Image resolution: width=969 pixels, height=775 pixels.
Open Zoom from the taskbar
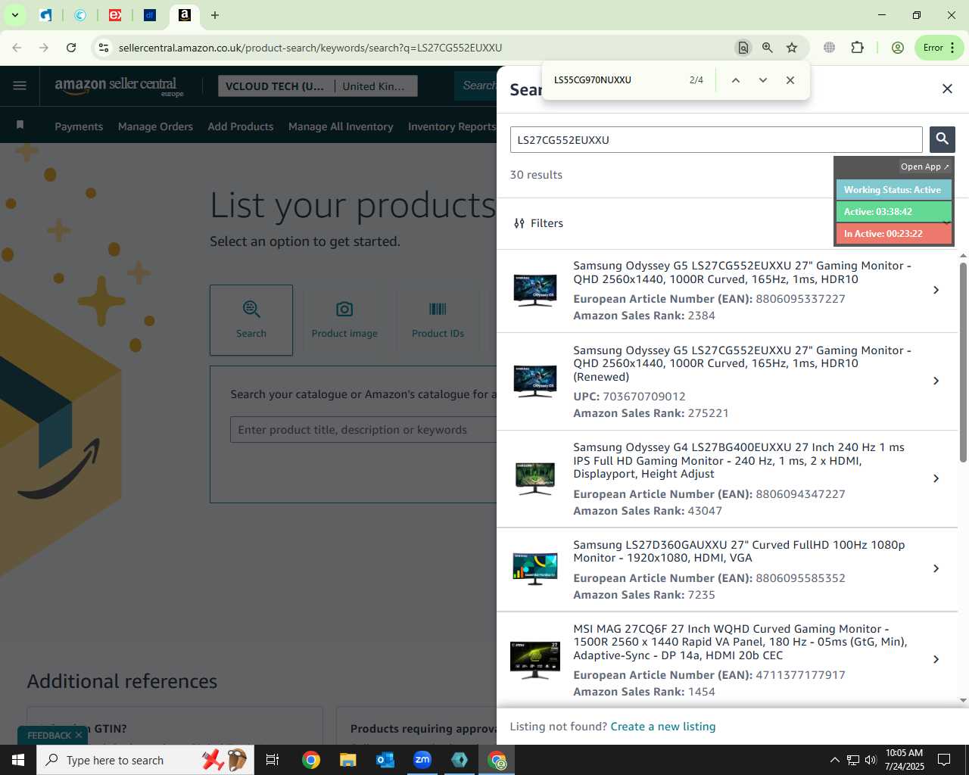[x=422, y=760]
